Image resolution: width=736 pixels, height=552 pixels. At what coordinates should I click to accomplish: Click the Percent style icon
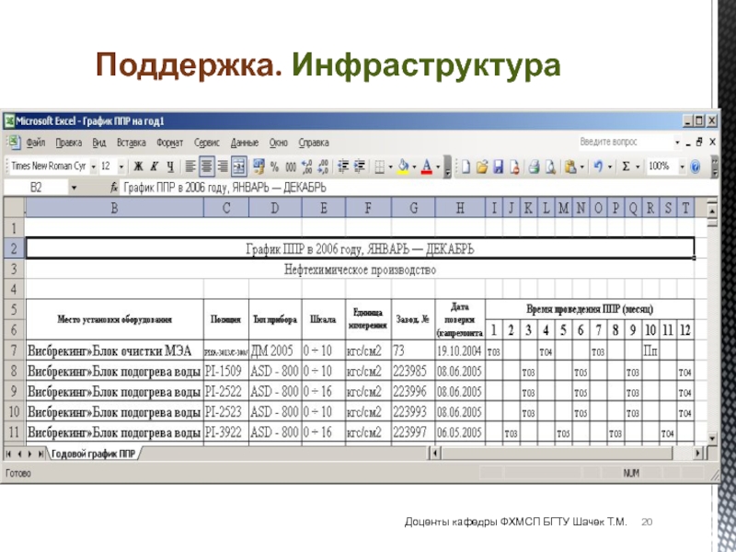275,167
